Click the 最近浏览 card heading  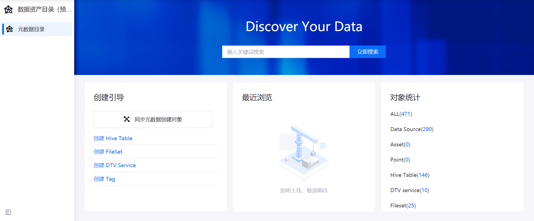[257, 97]
